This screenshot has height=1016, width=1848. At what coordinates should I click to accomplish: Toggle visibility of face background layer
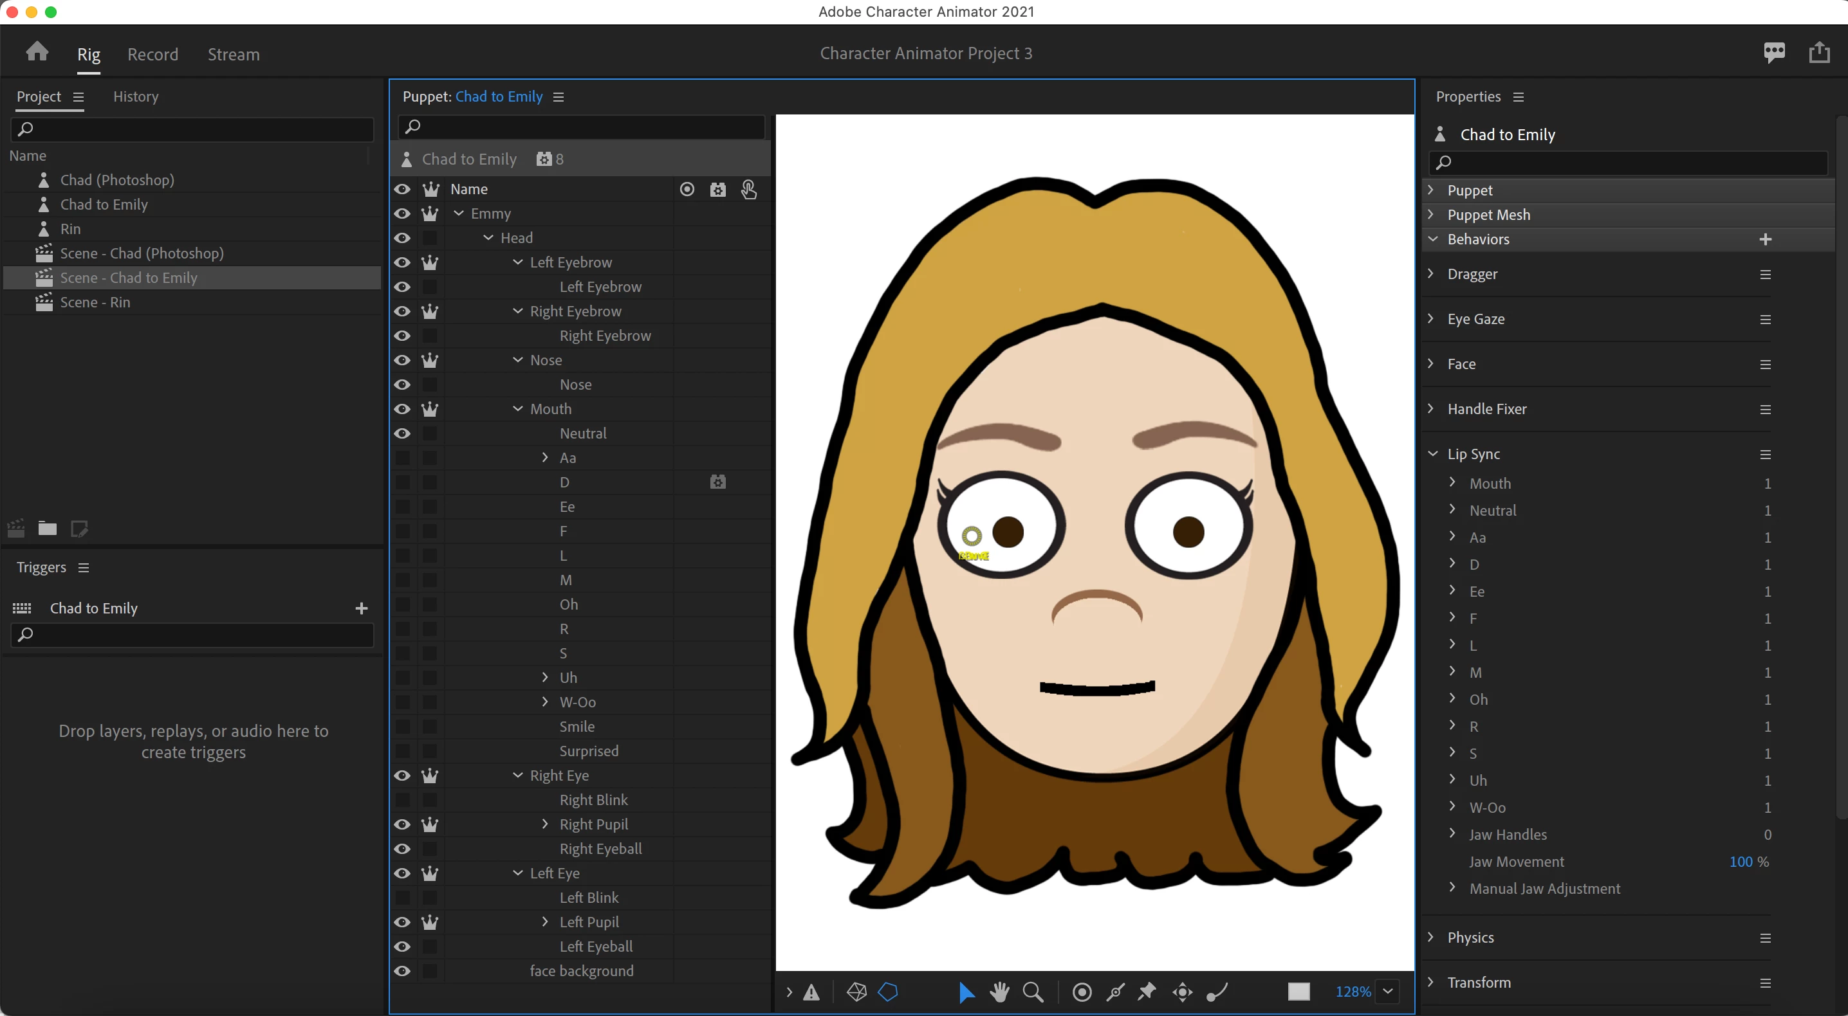click(x=402, y=971)
